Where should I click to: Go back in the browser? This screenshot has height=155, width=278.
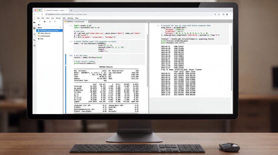pyautogui.click(x=35, y=14)
